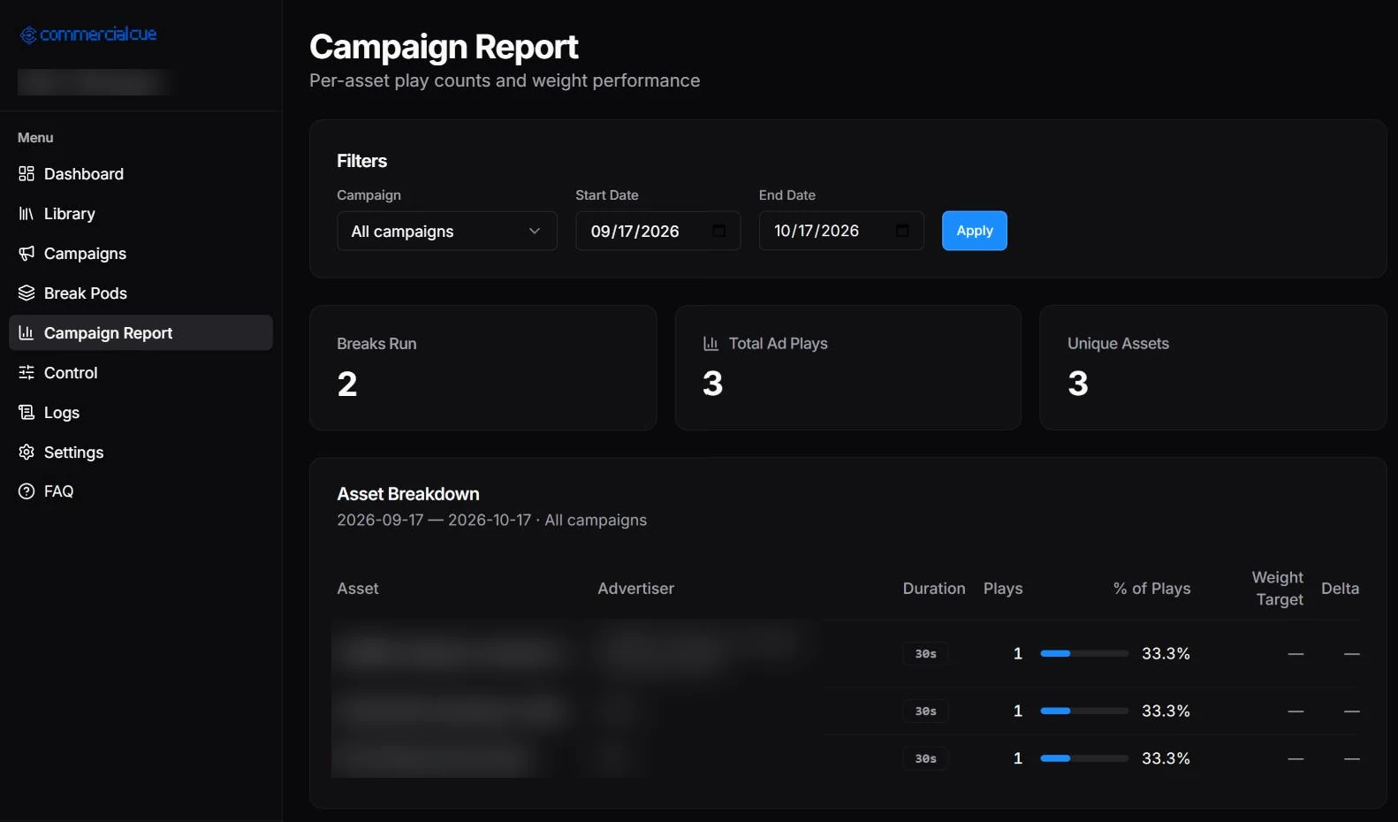Click the Advertiser column header

[x=635, y=588]
